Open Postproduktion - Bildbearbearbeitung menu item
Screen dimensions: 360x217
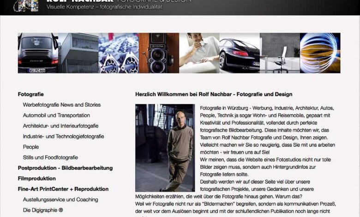[x=65, y=168]
